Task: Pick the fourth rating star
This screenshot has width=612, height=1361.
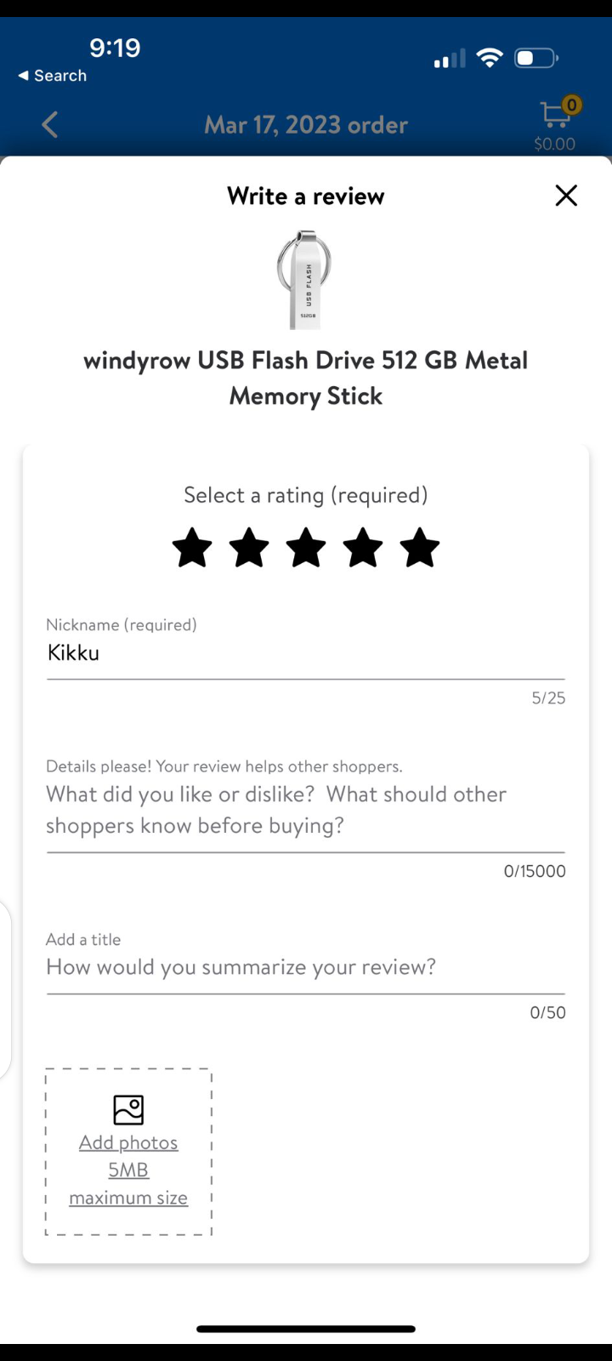Action: [x=363, y=547]
